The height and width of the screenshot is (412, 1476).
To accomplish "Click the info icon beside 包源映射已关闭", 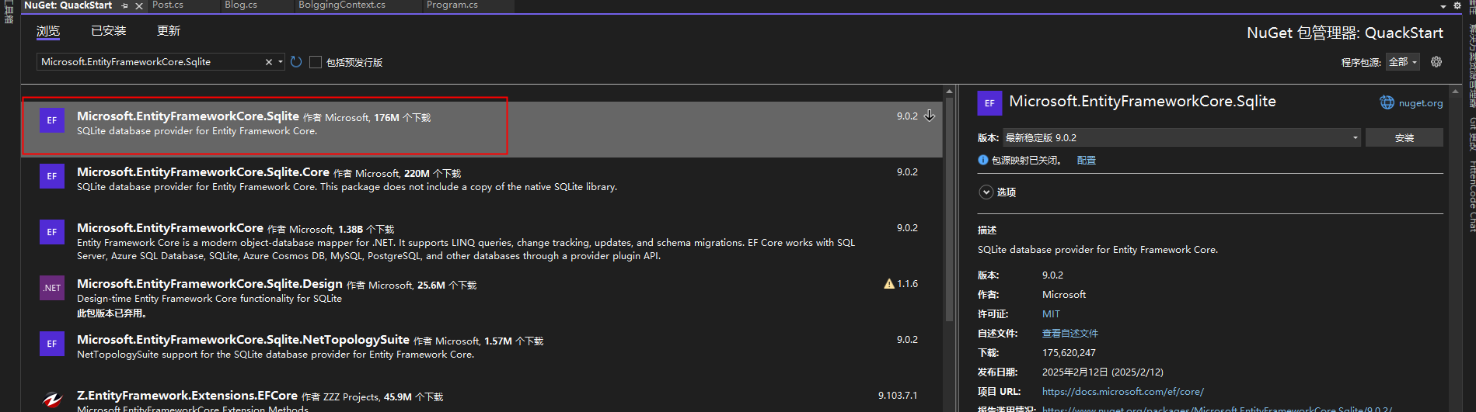I will pos(983,160).
